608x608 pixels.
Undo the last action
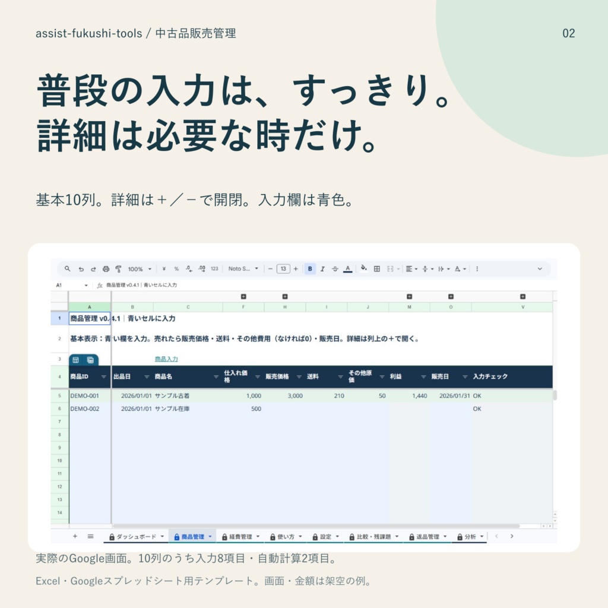coord(81,269)
